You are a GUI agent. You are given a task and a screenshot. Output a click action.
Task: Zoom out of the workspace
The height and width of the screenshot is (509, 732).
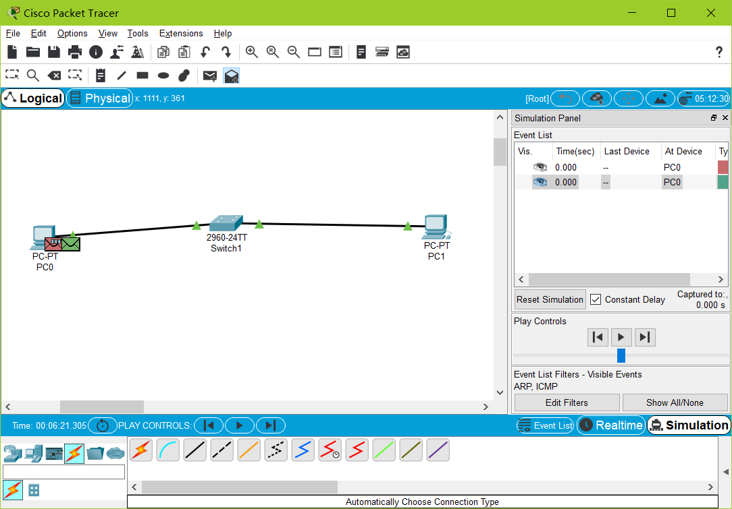294,52
